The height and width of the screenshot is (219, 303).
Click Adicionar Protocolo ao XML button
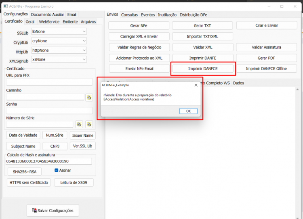tap(139, 58)
